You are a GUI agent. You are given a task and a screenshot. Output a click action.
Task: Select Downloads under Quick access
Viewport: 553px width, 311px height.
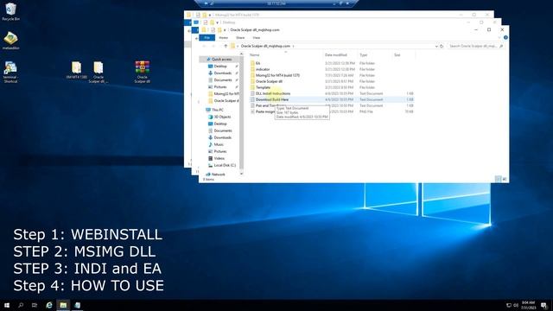223,73
